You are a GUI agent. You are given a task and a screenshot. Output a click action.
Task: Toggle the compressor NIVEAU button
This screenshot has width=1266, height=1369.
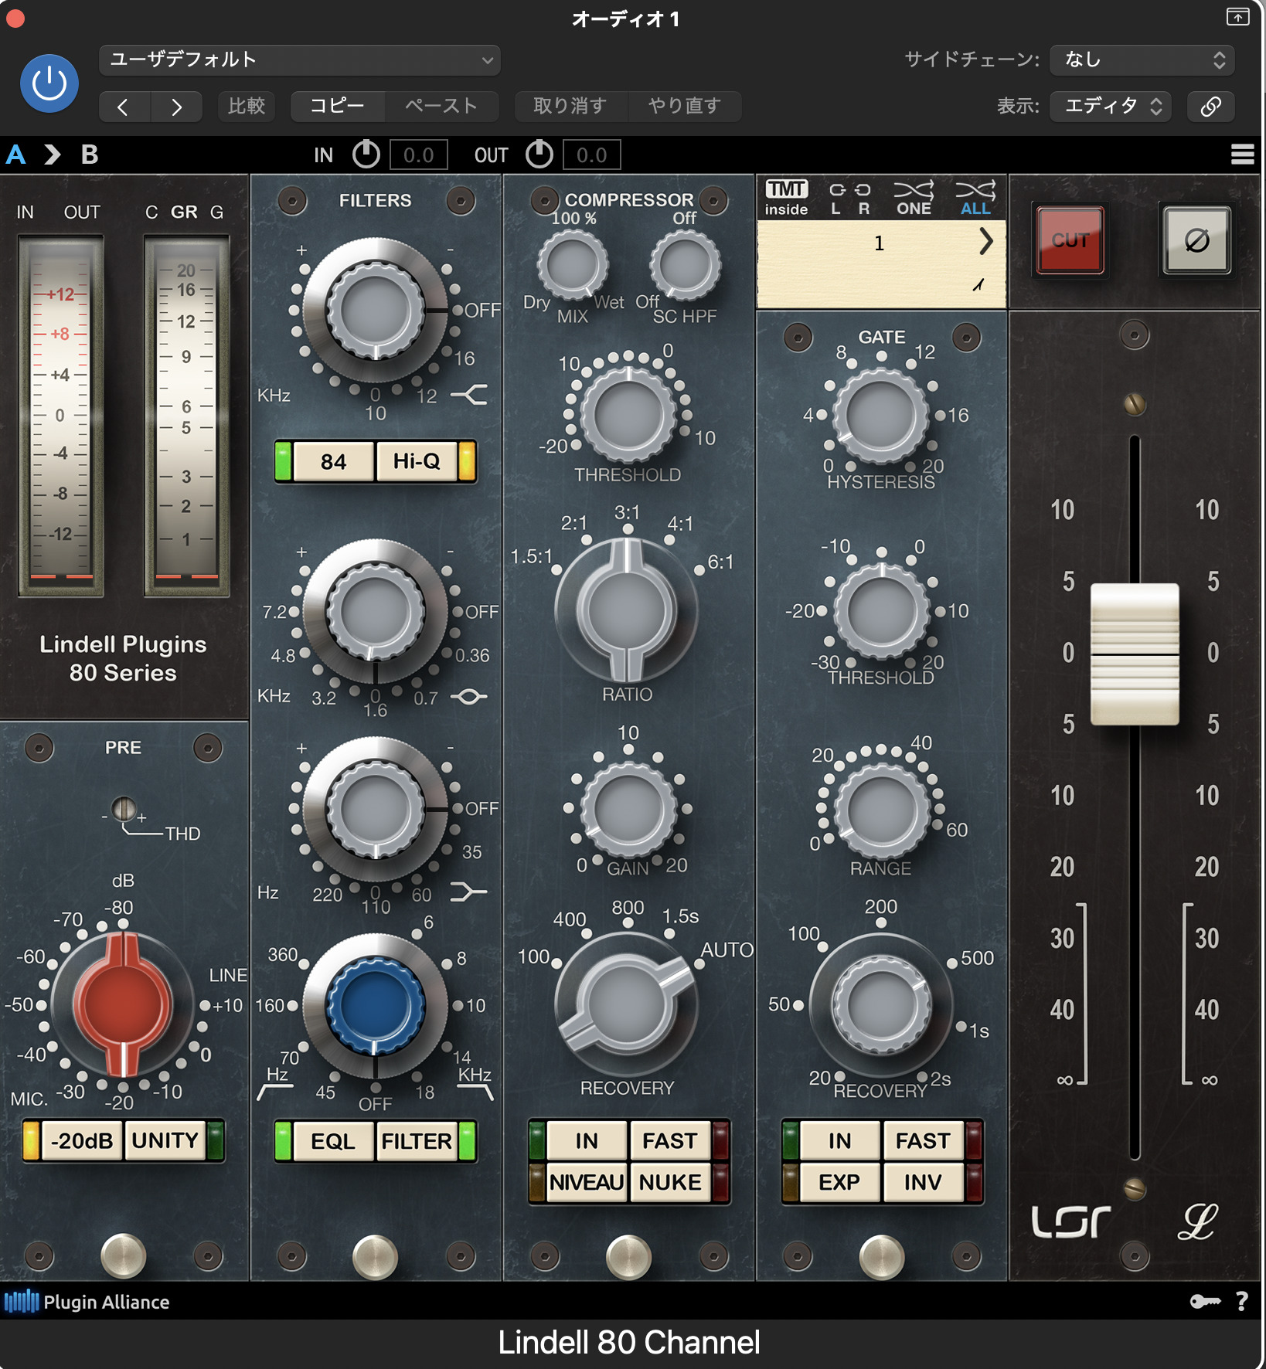(587, 1182)
